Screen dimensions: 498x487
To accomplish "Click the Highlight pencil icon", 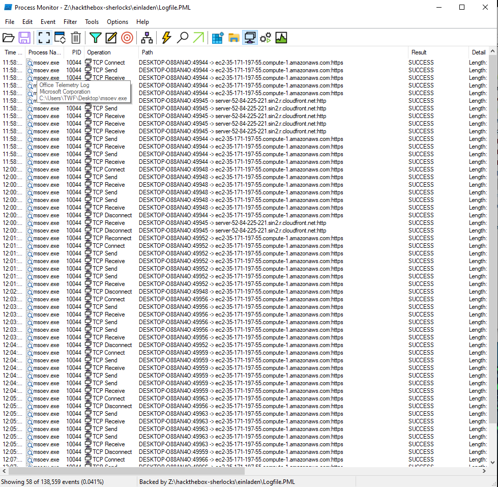I will click(x=111, y=38).
